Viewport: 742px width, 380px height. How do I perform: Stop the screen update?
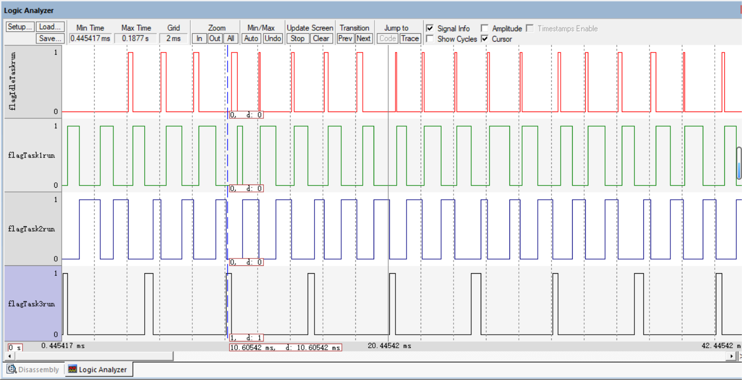point(297,38)
